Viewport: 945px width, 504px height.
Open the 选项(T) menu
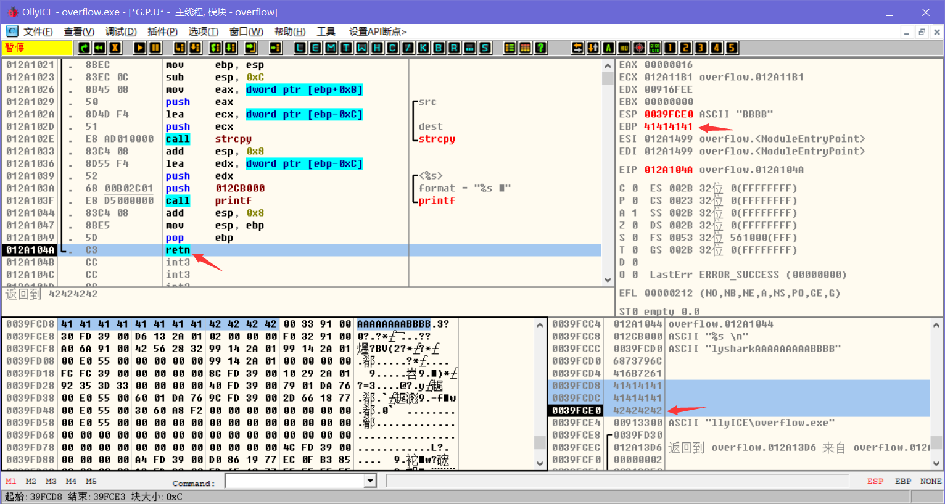(203, 31)
